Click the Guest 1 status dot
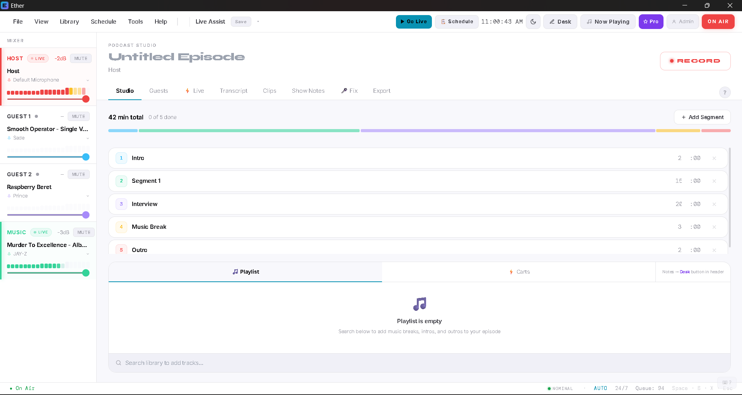This screenshot has height=395, width=742. pyautogui.click(x=36, y=116)
